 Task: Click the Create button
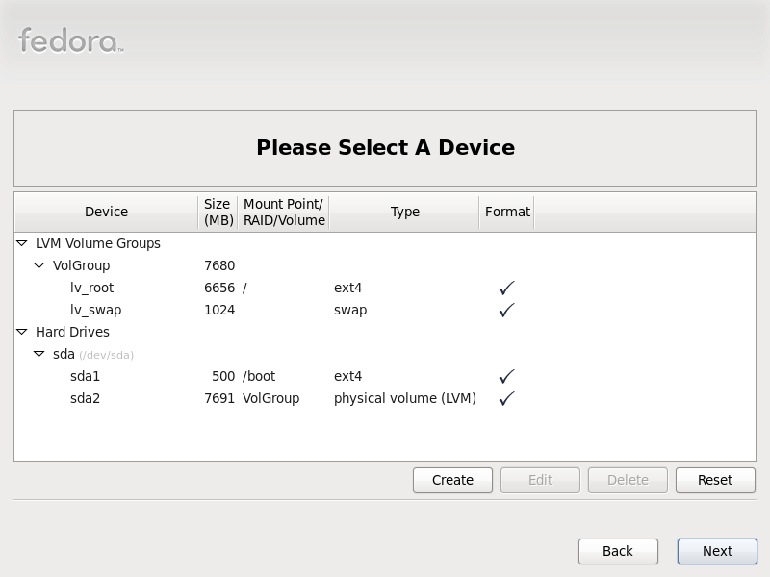coord(452,480)
